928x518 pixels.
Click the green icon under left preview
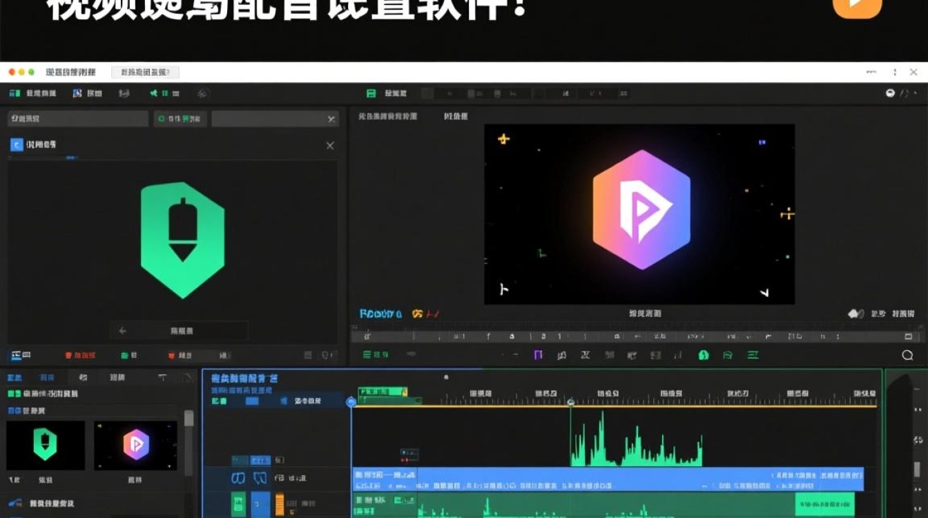click(x=124, y=355)
